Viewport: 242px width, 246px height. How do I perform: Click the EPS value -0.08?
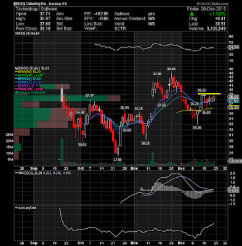[x=104, y=19]
